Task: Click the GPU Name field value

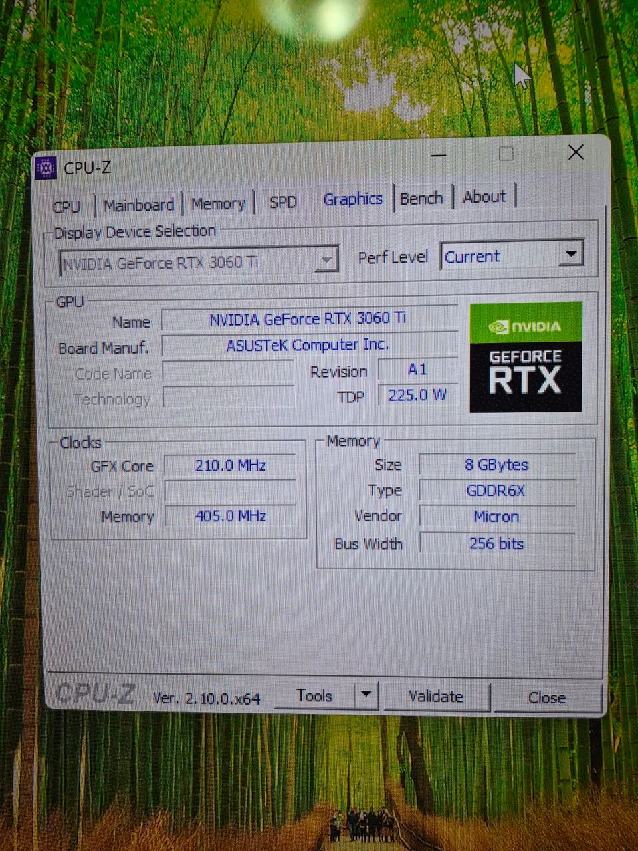Action: point(309,318)
